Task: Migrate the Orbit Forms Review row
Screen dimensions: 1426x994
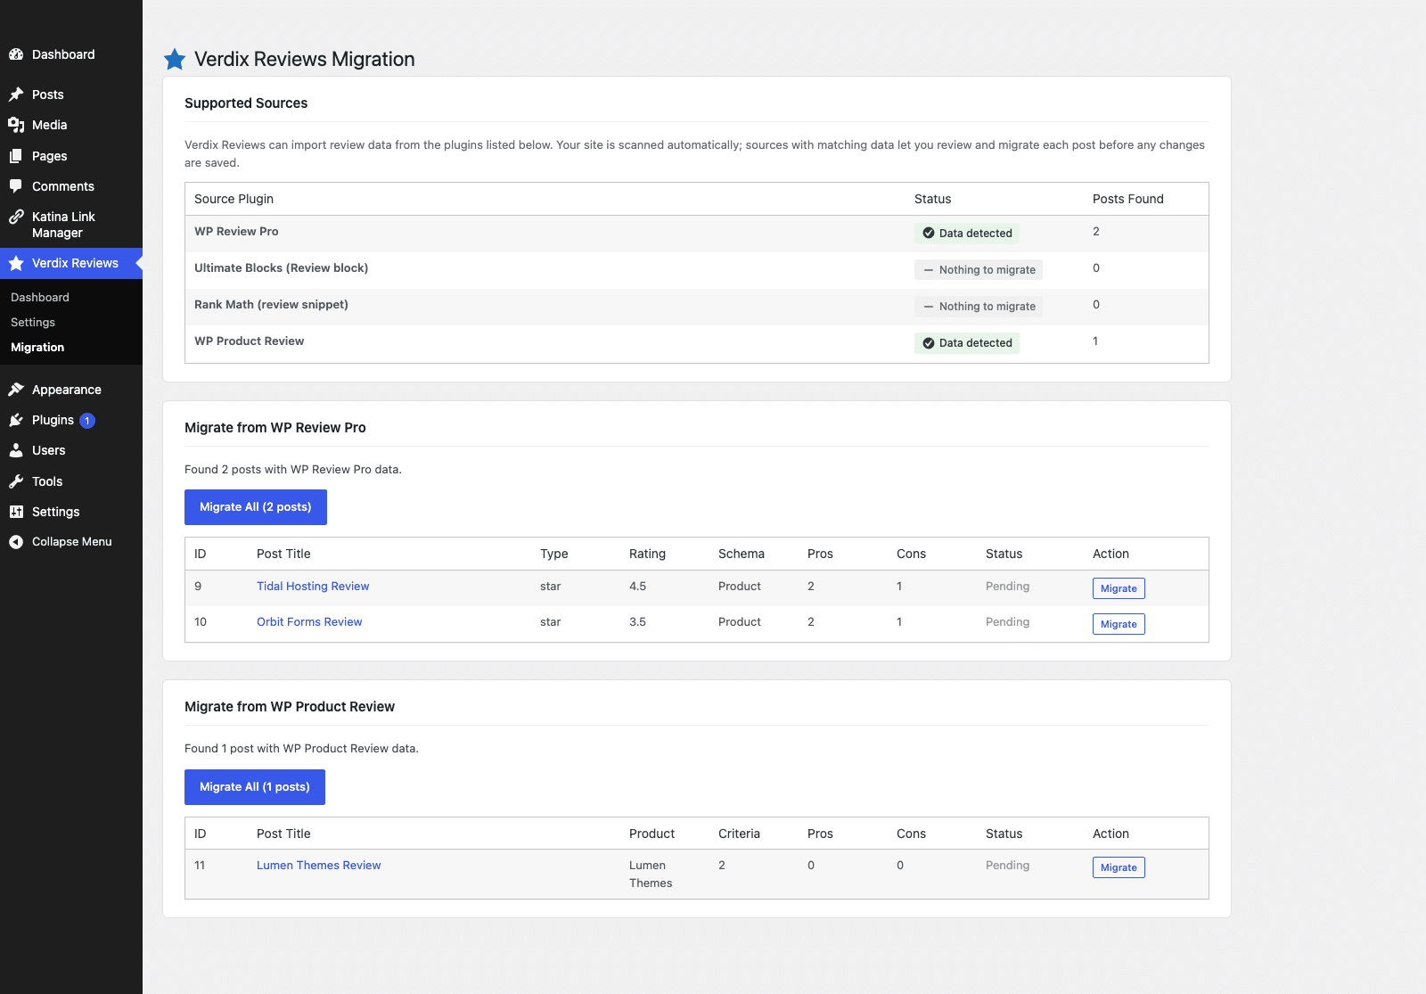Action: coord(1119,624)
